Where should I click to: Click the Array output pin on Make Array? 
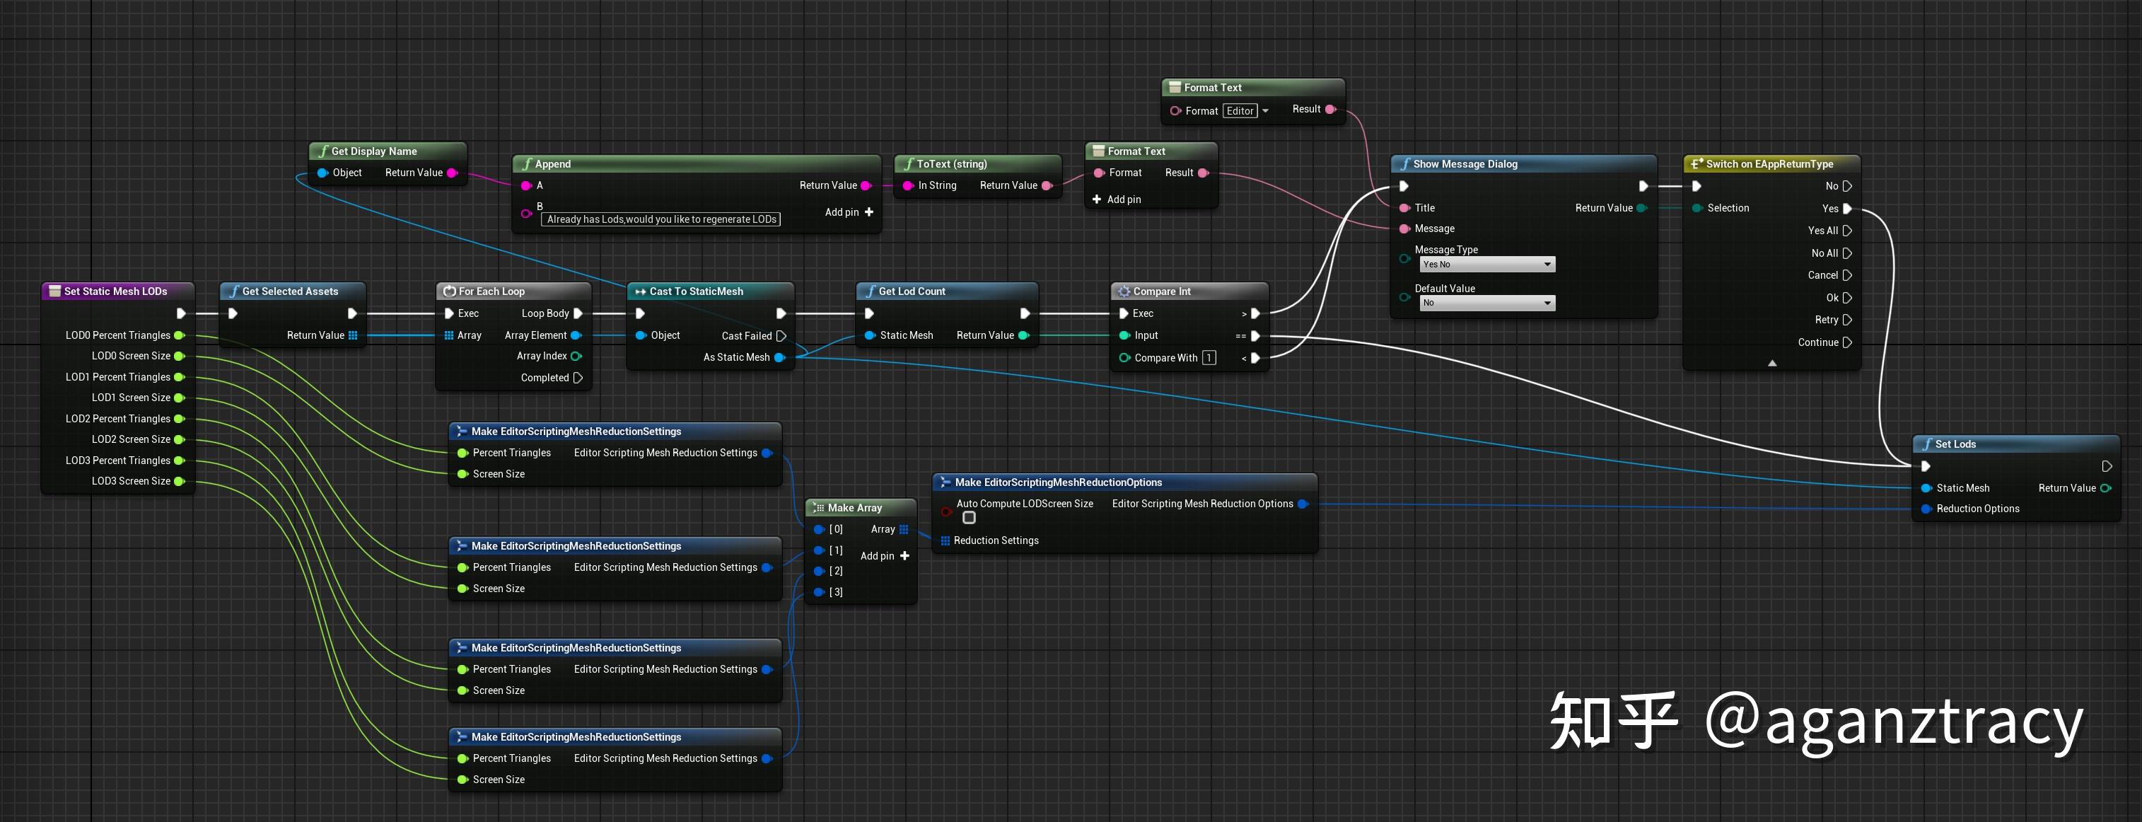(x=904, y=529)
